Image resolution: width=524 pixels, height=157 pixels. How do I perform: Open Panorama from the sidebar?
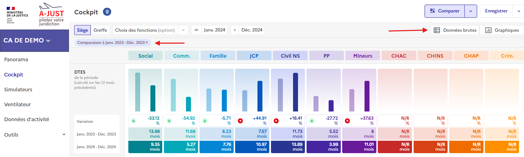tap(16, 60)
